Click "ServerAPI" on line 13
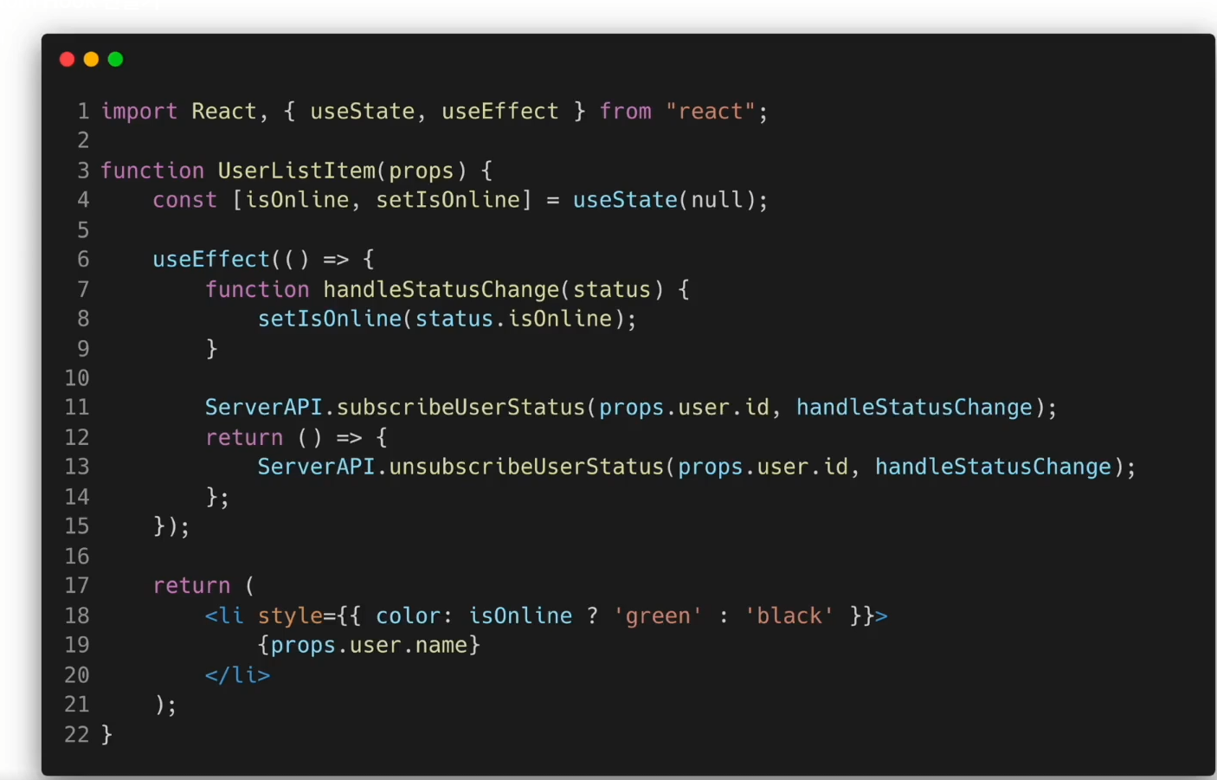Image resolution: width=1217 pixels, height=780 pixels. [316, 467]
